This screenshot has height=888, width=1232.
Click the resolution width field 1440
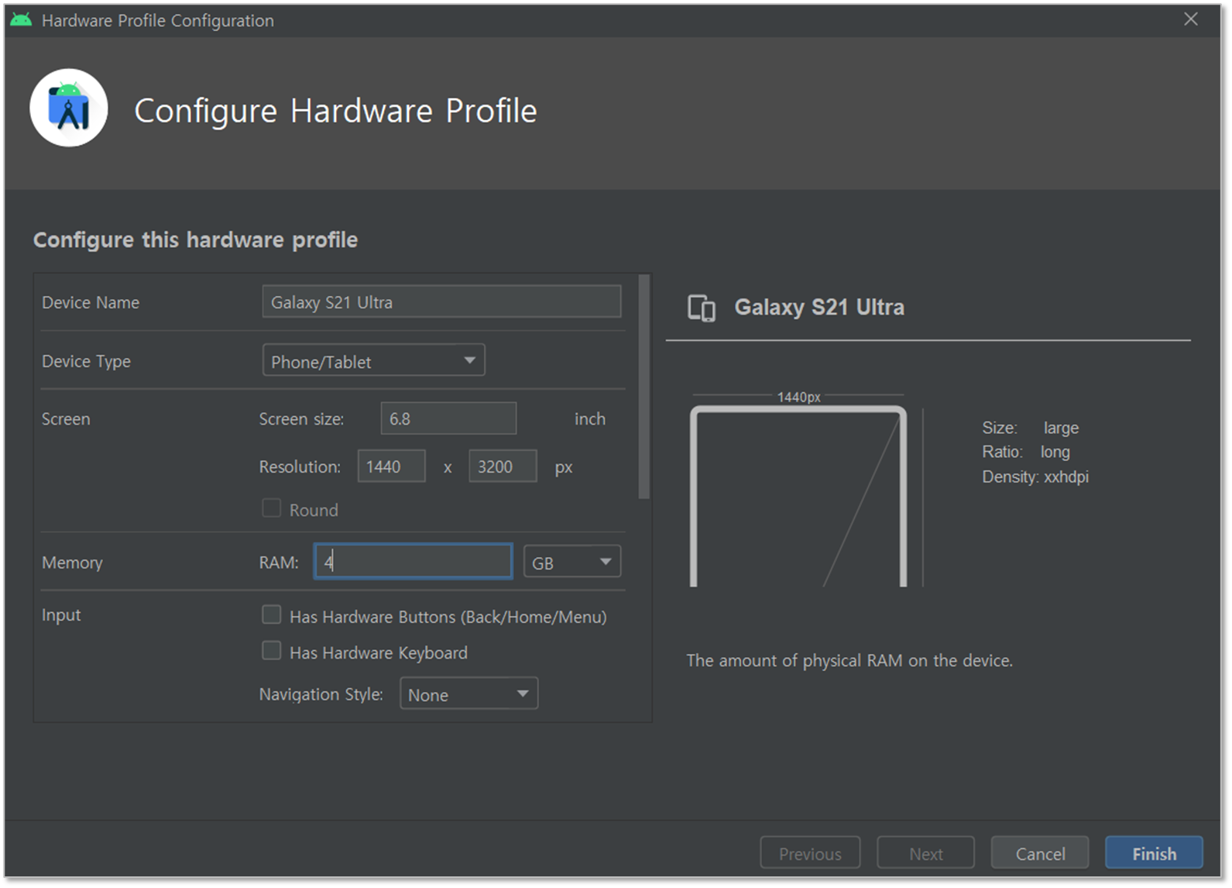coord(391,466)
